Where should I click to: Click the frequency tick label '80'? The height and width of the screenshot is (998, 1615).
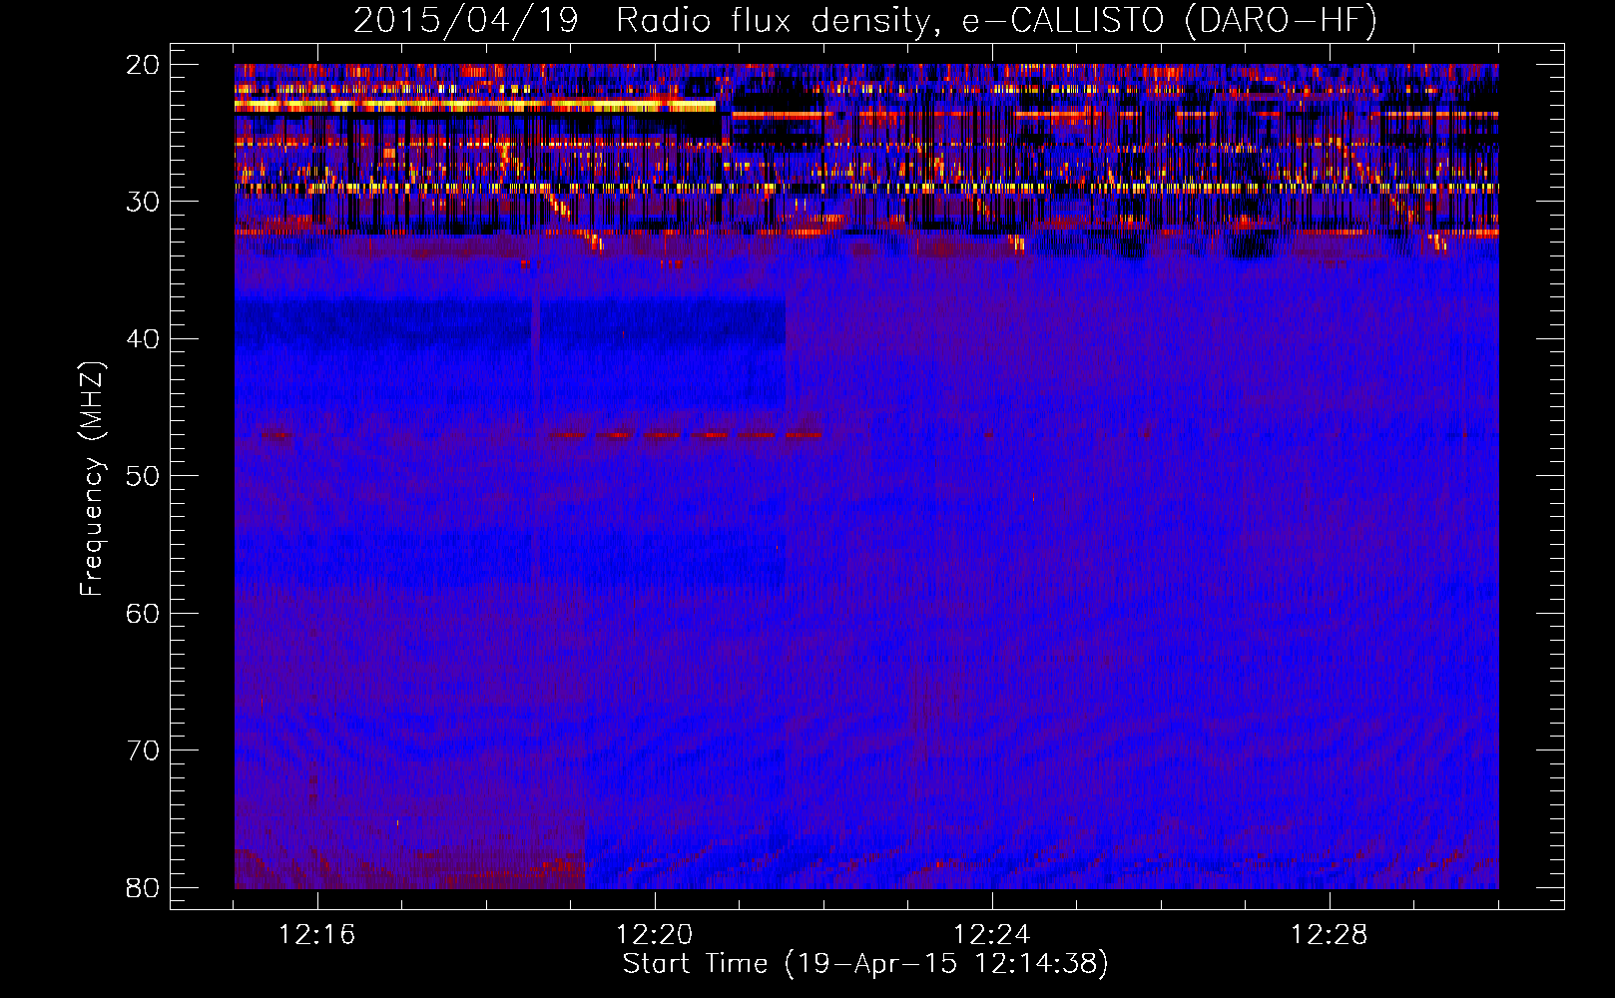coord(144,887)
